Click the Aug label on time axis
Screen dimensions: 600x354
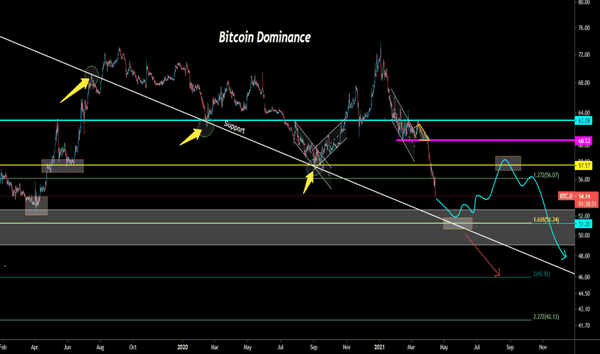pyautogui.click(x=100, y=348)
